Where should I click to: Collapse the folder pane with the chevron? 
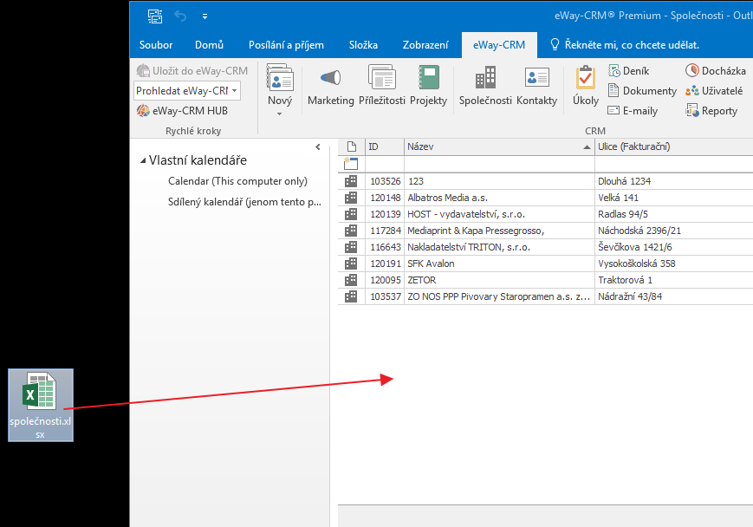coord(318,147)
